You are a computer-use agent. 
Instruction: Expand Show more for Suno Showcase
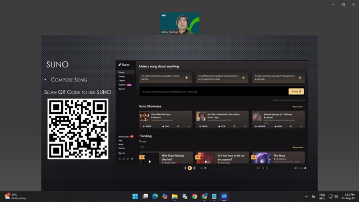(x=298, y=107)
